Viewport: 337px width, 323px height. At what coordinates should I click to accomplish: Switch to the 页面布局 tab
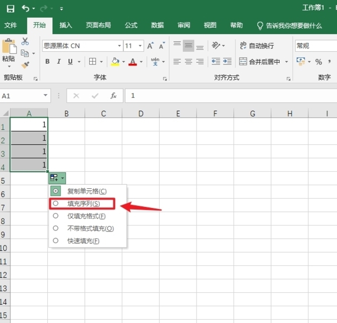(x=99, y=25)
